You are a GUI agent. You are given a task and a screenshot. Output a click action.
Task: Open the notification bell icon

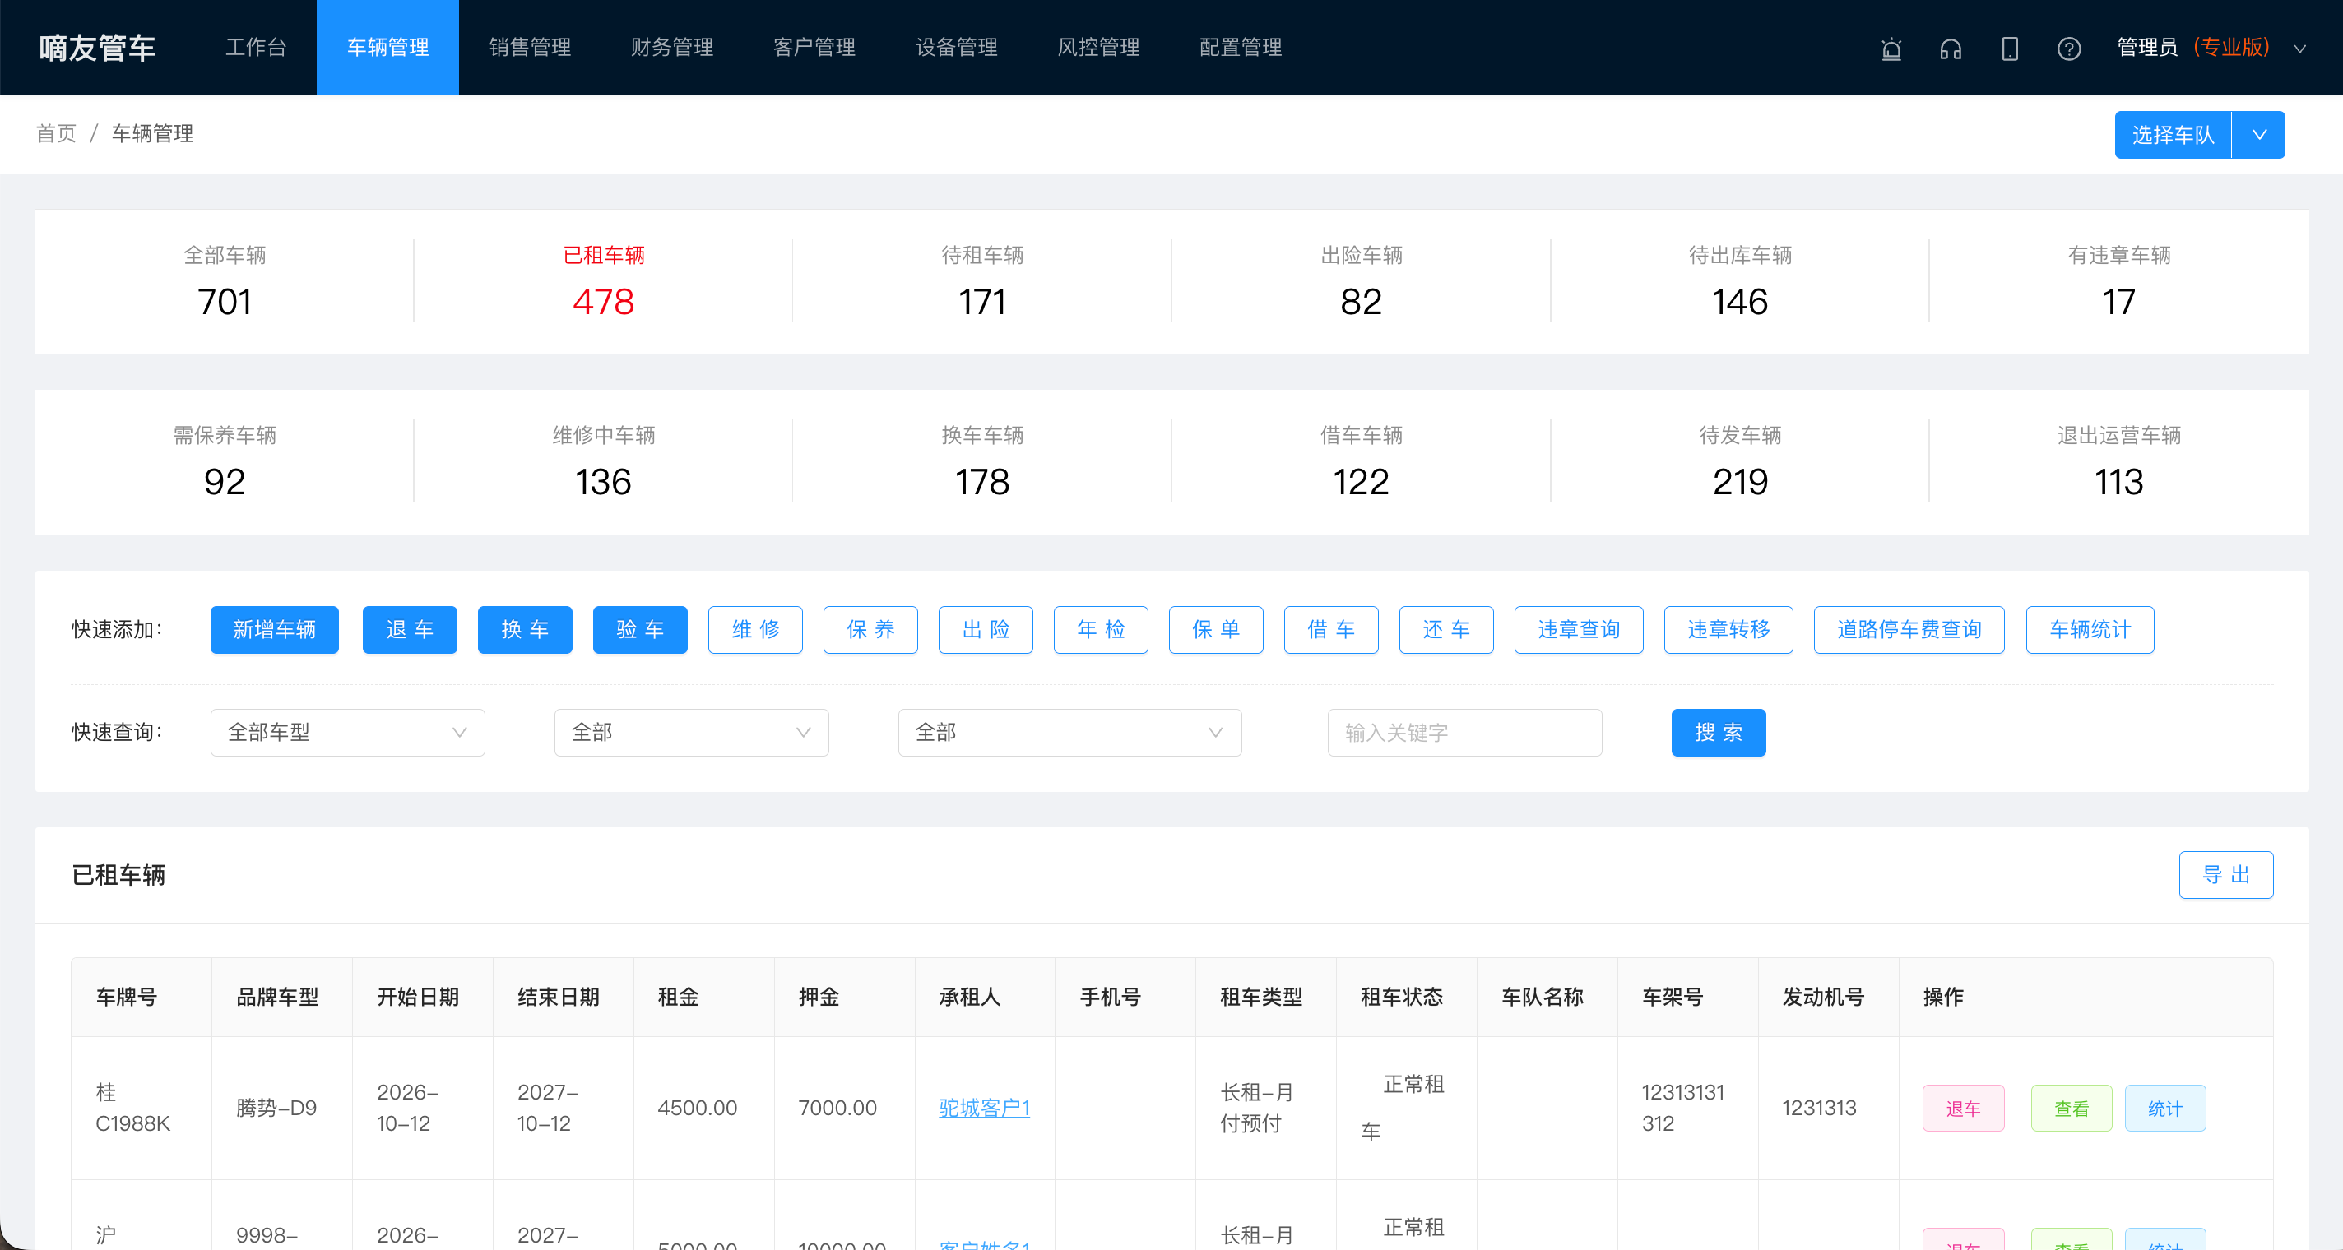pos(1891,49)
